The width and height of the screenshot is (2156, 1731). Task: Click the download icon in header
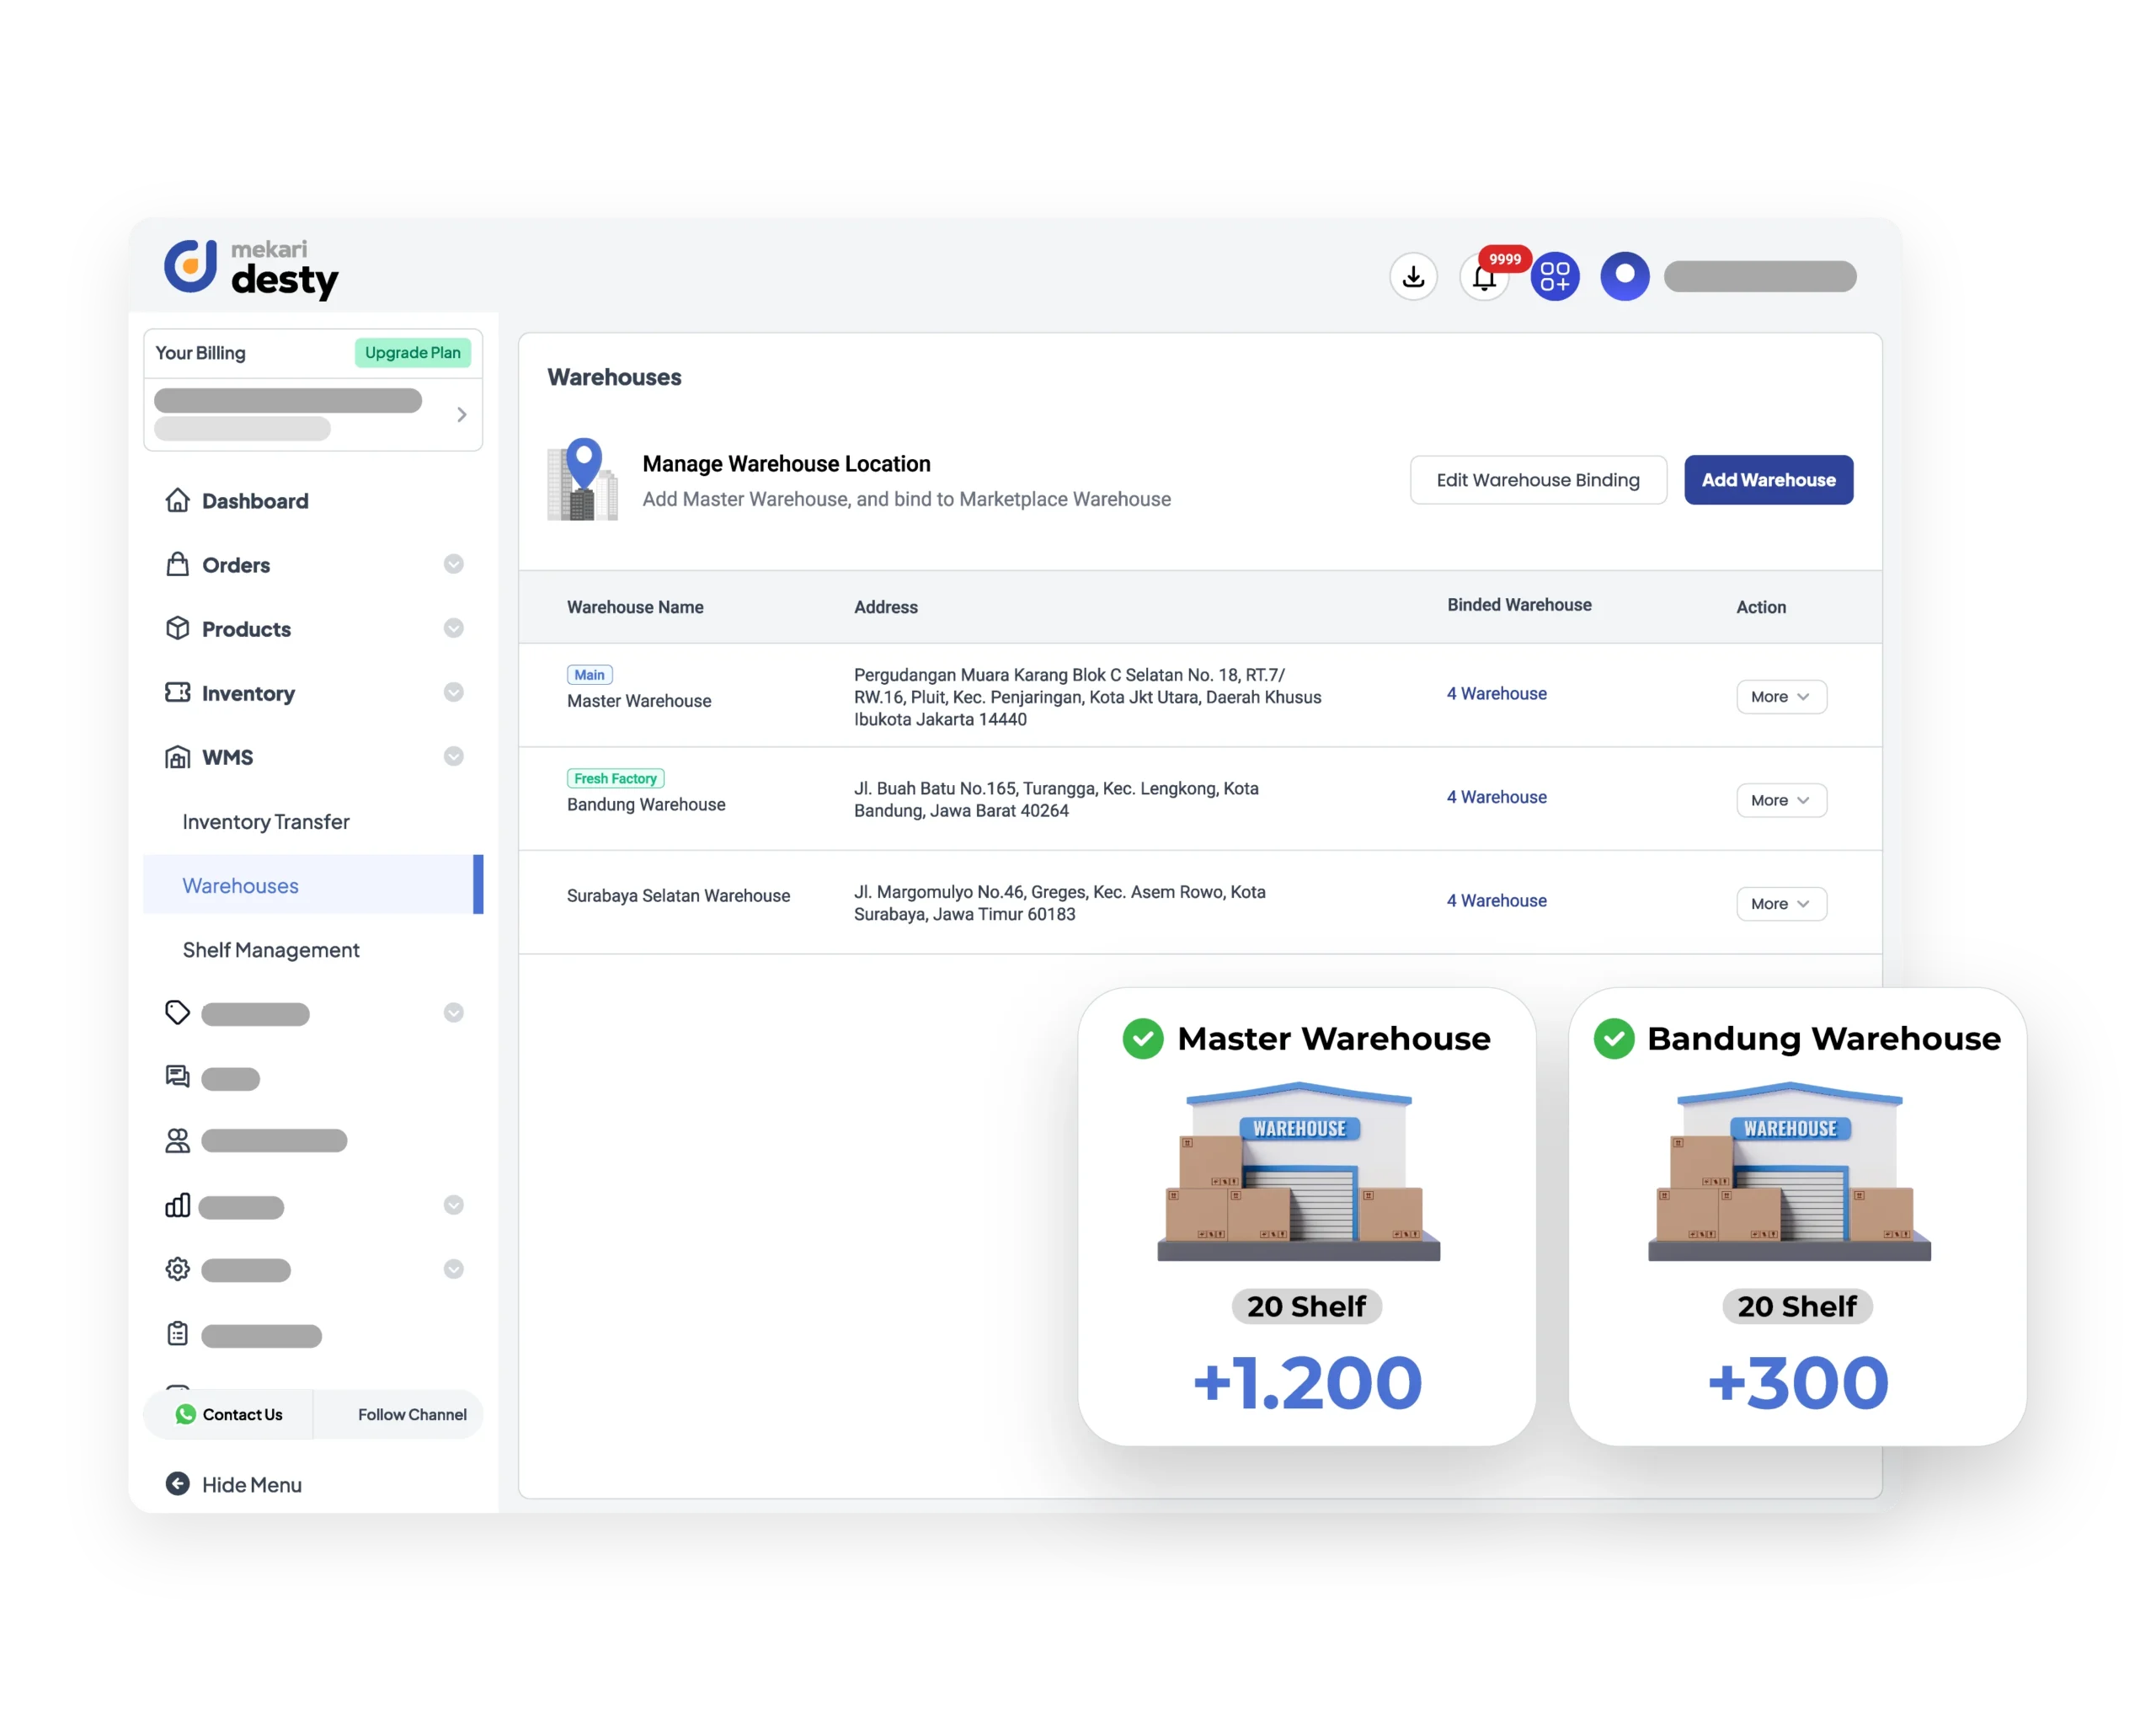pos(1413,276)
